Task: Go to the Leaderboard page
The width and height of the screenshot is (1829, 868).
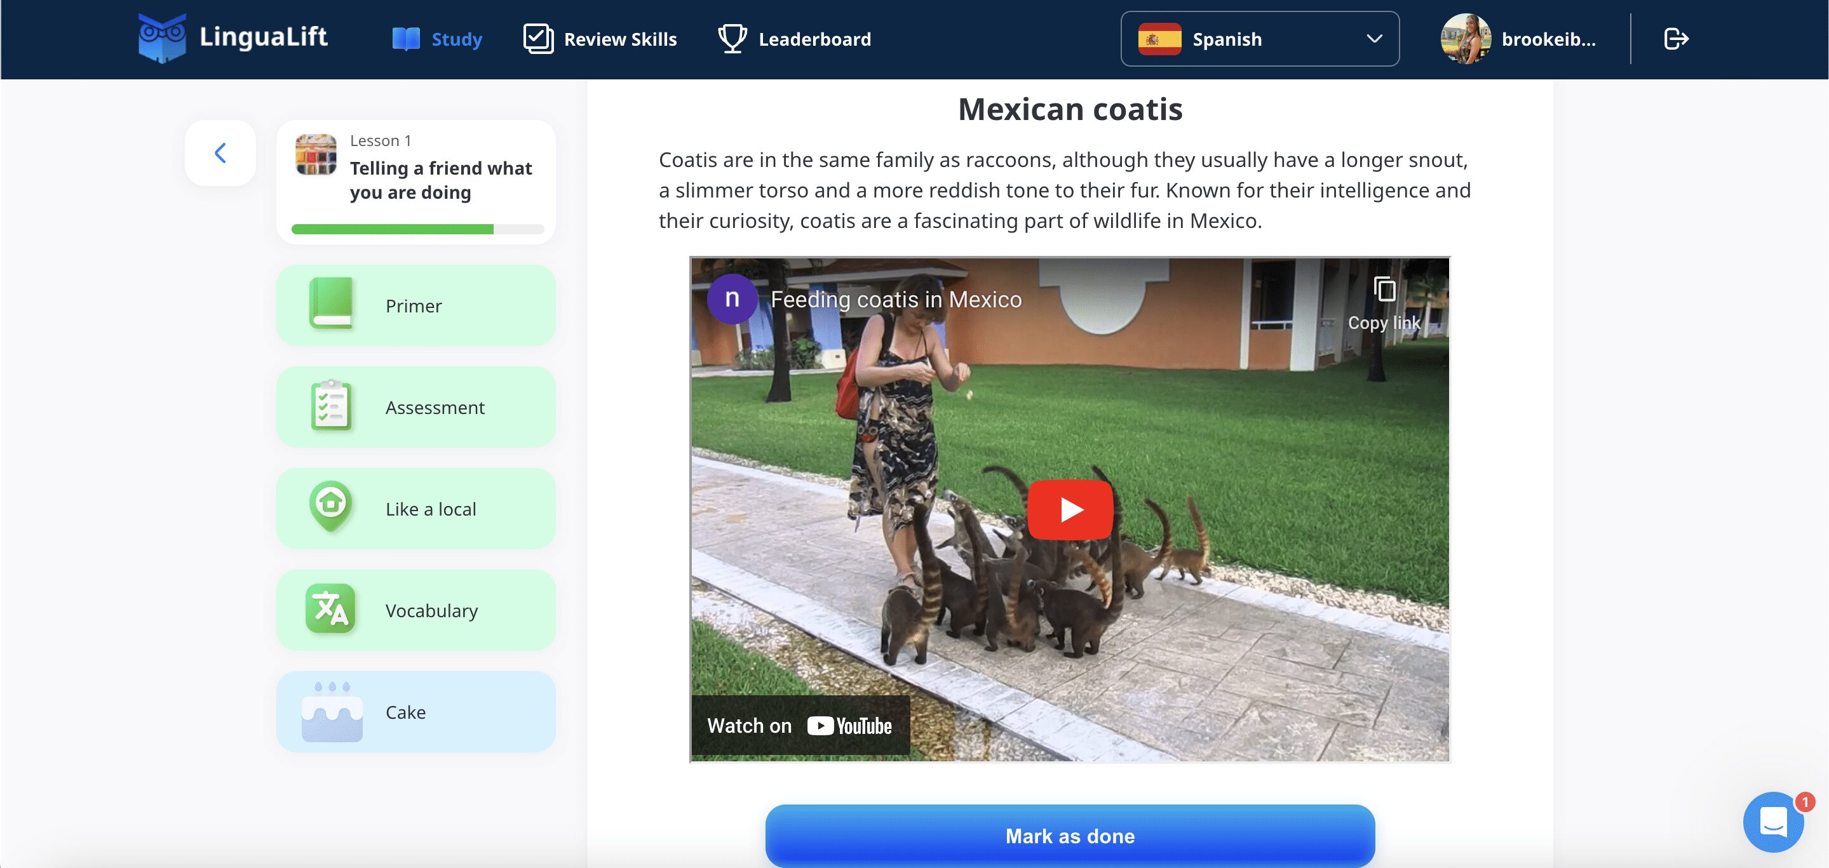Action: [795, 39]
